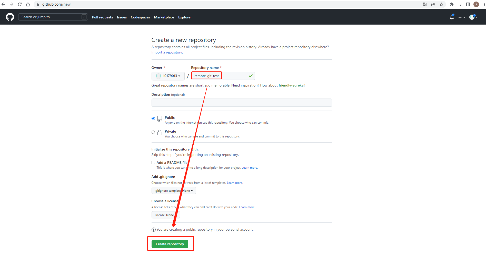Open the License: None dropdown
The height and width of the screenshot is (257, 486).
pyautogui.click(x=166, y=215)
